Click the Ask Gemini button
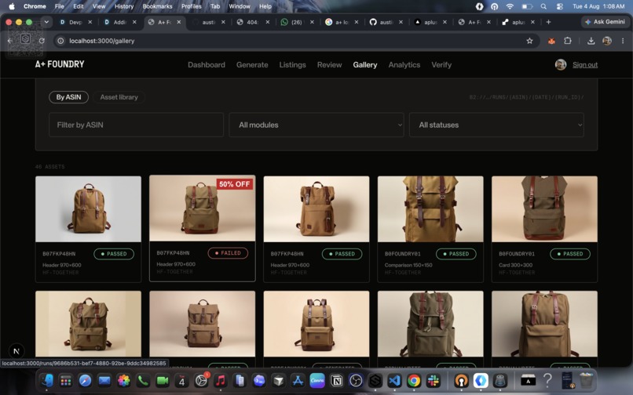Viewport: 633px width, 395px height. 605,22
